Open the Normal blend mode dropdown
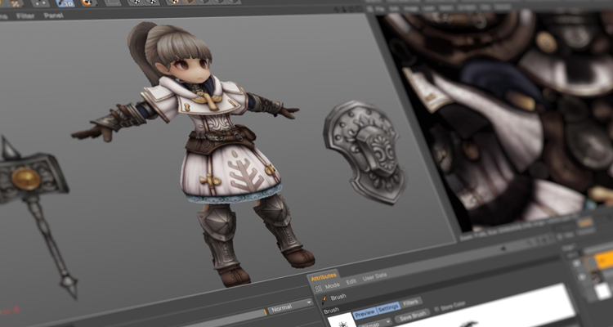 290,306
